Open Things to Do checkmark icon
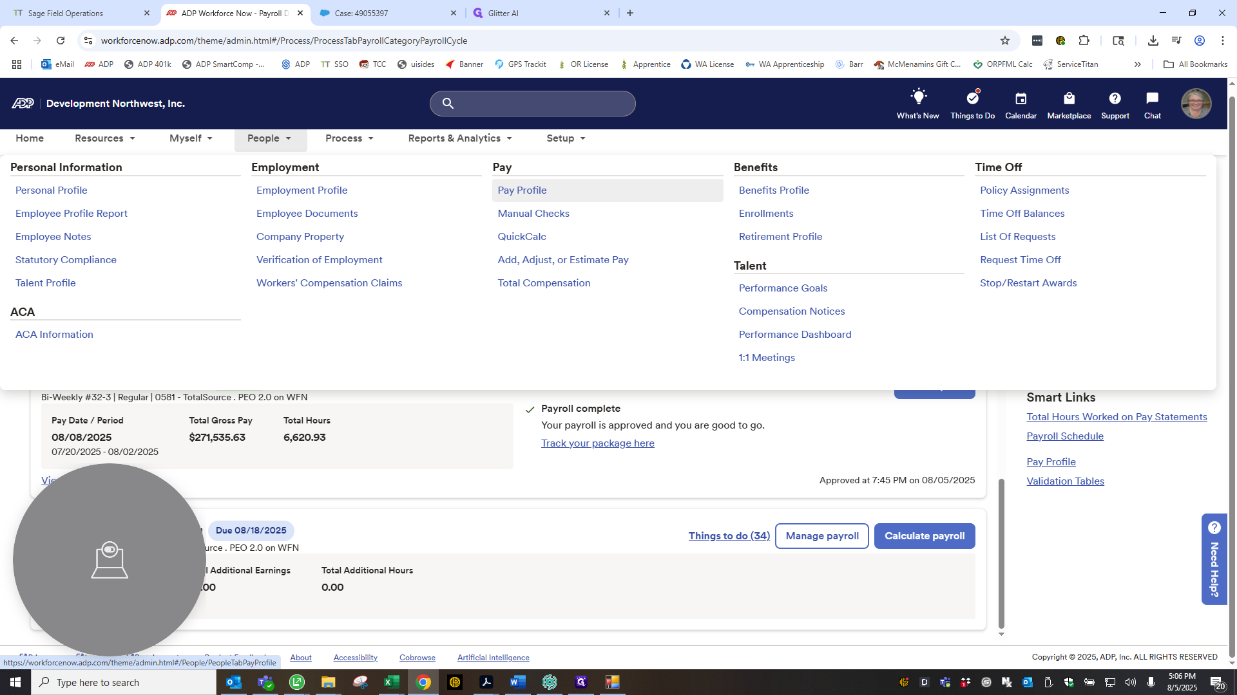 point(972,104)
